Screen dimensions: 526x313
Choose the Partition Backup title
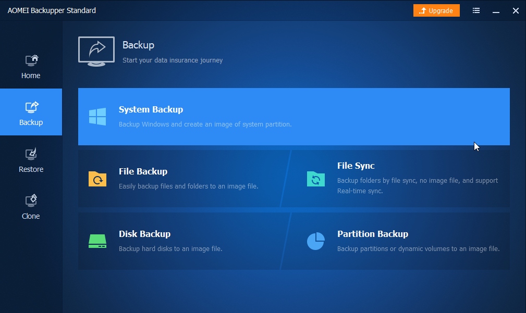[x=373, y=234]
